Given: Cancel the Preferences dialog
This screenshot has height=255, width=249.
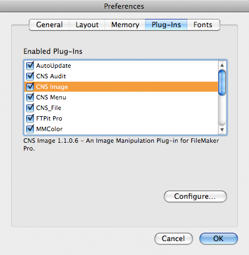Looking at the screenshot, I should [x=173, y=238].
